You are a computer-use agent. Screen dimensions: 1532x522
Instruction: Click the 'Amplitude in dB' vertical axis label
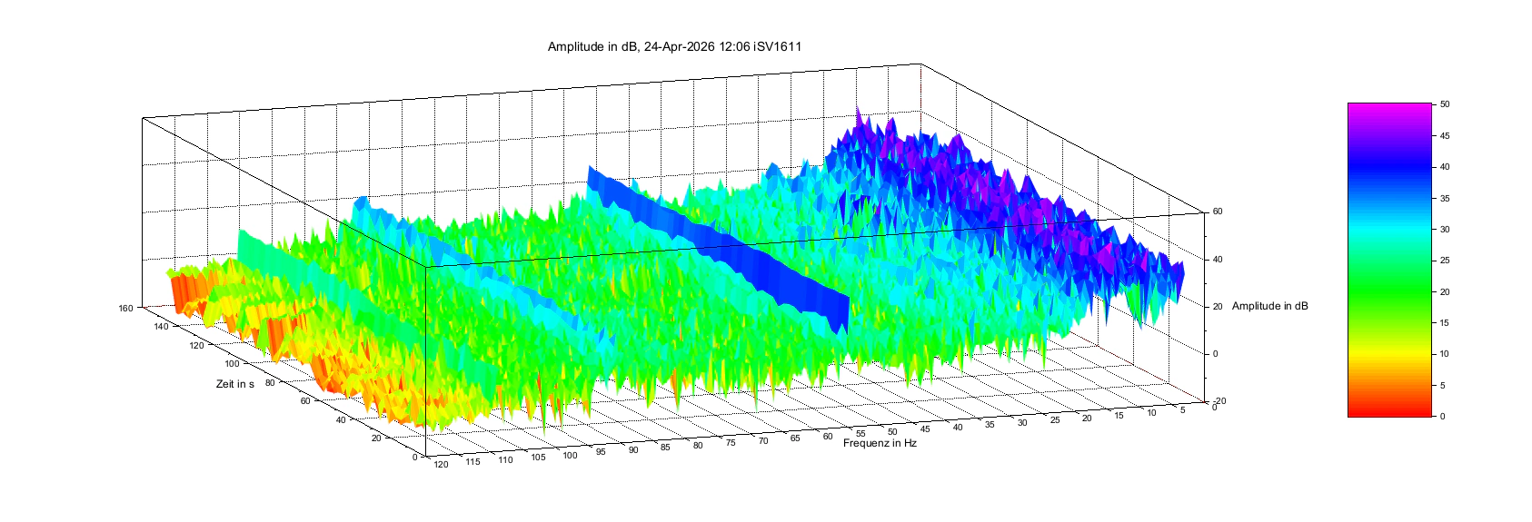coord(1269,306)
